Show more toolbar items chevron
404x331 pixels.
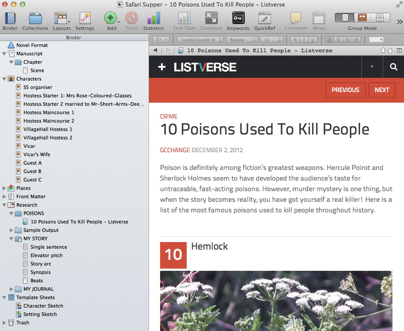tap(400, 22)
